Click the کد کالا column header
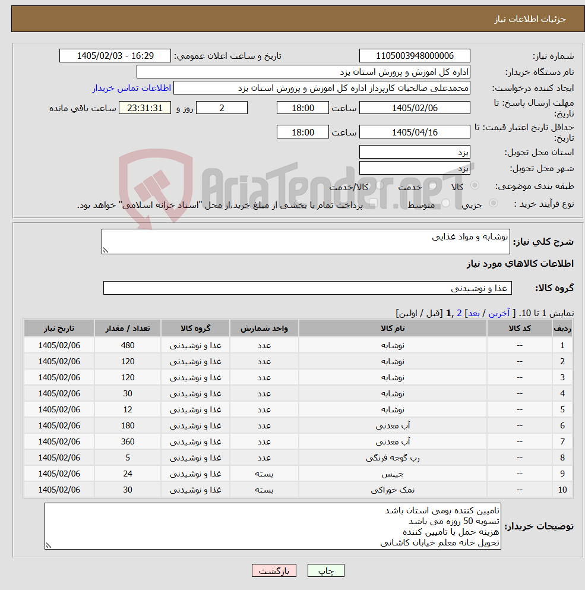The width and height of the screenshot is (585, 590). click(x=520, y=328)
